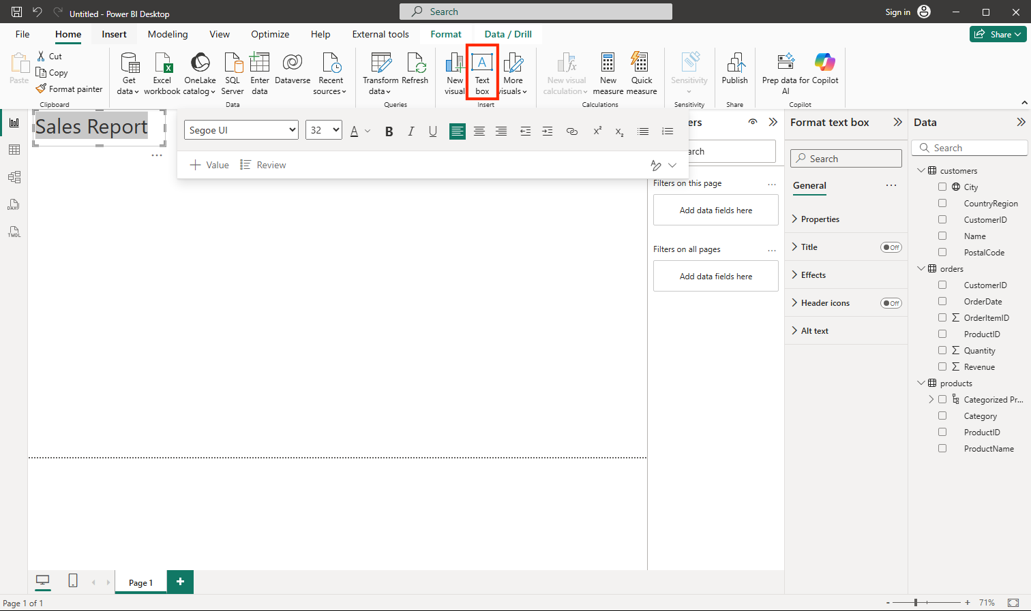Check the Category field
The width and height of the screenshot is (1031, 611).
[942, 416]
